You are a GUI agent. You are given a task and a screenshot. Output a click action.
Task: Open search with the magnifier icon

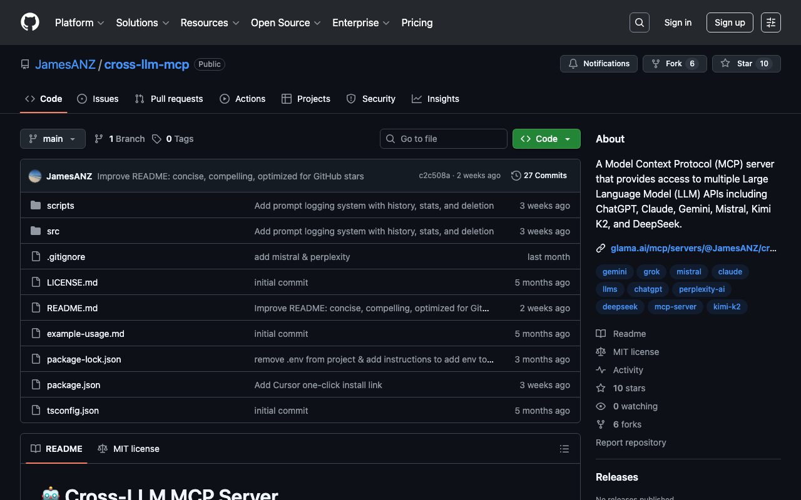pyautogui.click(x=639, y=22)
